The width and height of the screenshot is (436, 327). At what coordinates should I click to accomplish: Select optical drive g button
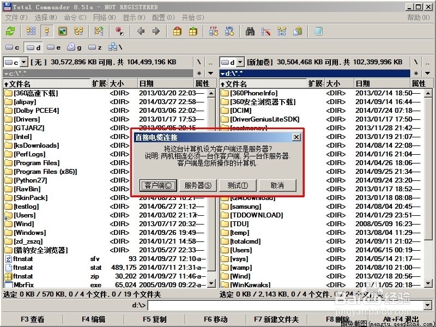point(74,47)
